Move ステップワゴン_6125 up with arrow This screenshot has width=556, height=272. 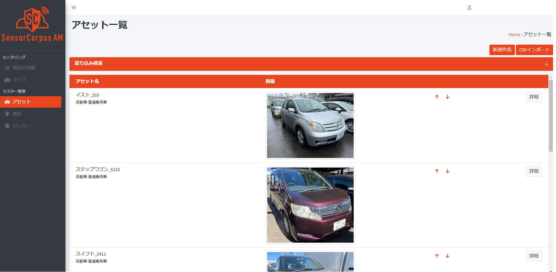437,171
